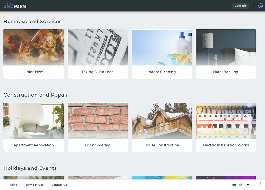Open the Contact Us link
Screen dimensions: 265x190
pyautogui.click(x=59, y=185)
